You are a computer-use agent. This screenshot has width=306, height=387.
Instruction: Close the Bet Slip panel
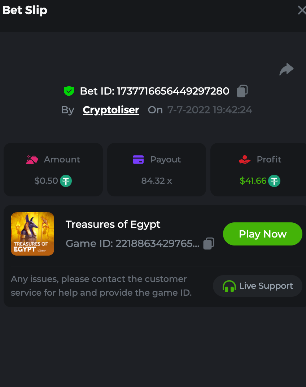tap(301, 10)
